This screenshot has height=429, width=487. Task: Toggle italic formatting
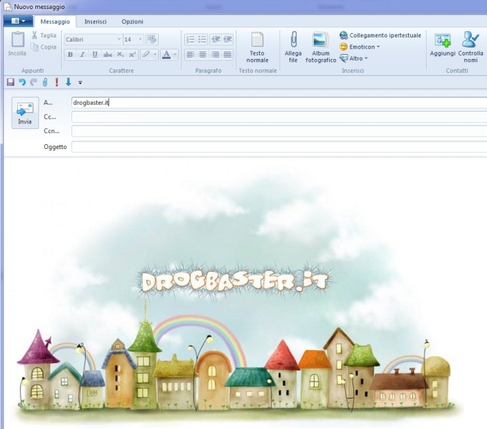(82, 55)
